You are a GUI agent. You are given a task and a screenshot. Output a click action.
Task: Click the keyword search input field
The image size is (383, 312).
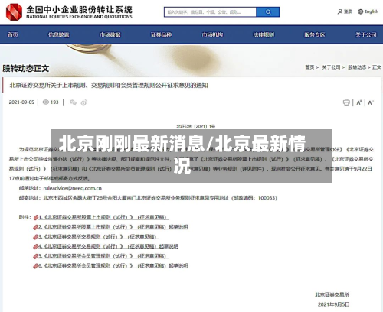210,12
